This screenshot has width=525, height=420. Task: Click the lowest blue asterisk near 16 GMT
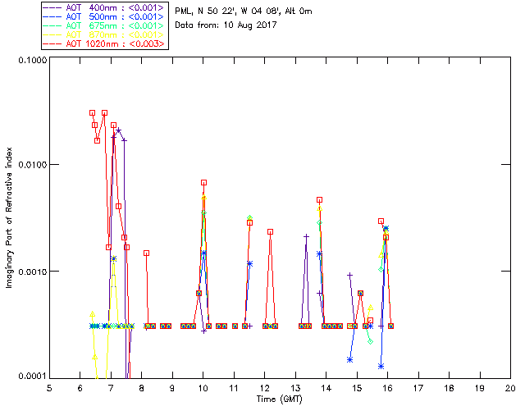click(x=381, y=367)
